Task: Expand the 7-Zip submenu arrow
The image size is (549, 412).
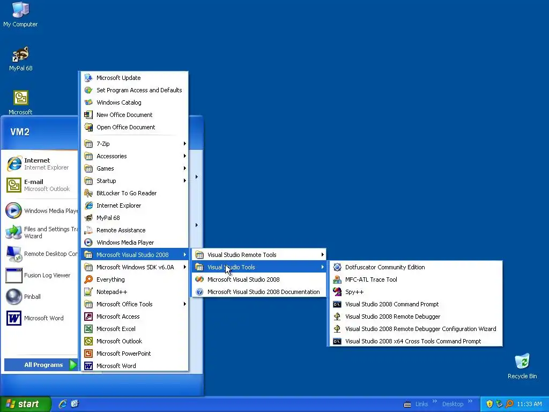Action: [184, 144]
